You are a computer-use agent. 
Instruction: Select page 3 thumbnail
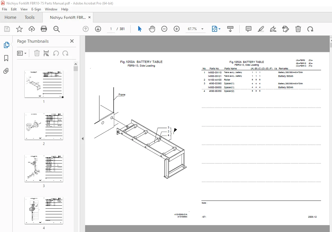pyautogui.click(x=44, y=168)
